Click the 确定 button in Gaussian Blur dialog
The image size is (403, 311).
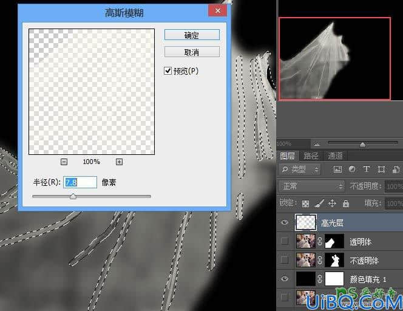(192, 35)
